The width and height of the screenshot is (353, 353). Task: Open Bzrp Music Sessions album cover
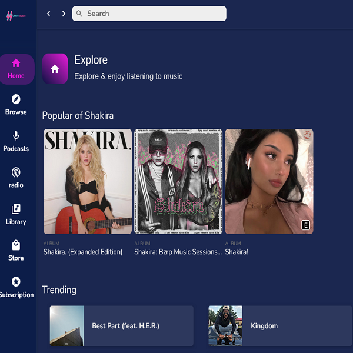point(178,181)
